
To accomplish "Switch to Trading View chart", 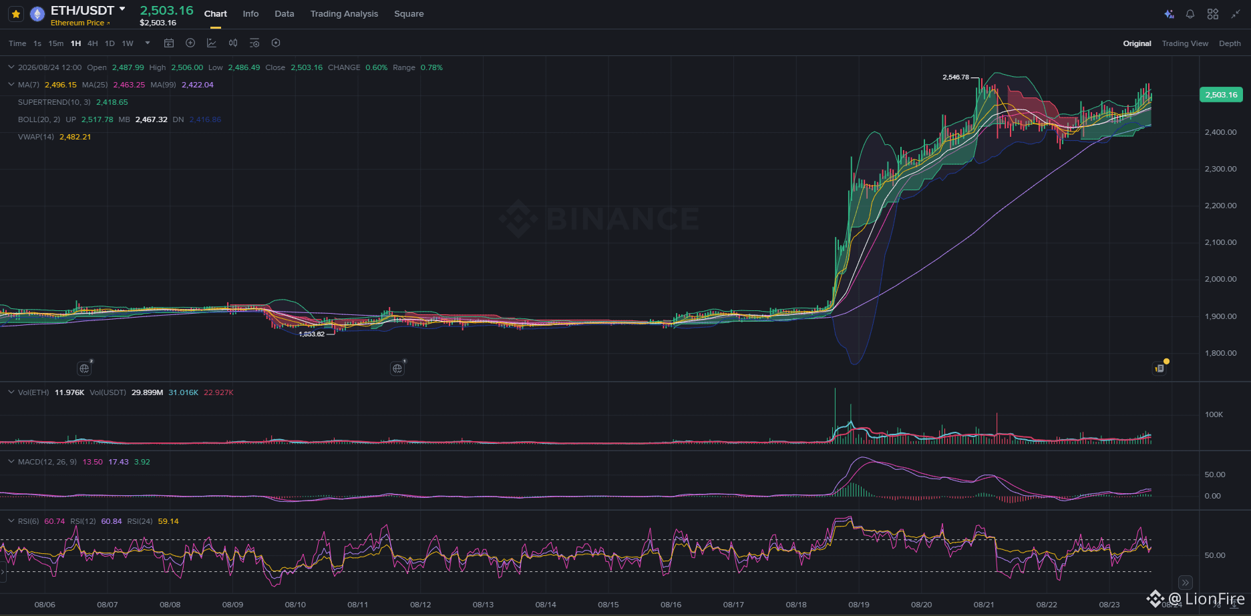I will 1185,43.
